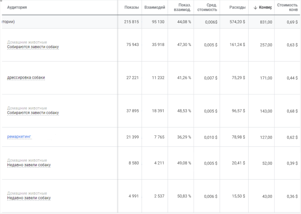Select cost per conversion cell 0,63 $
301x214 pixels.
pos(292,45)
